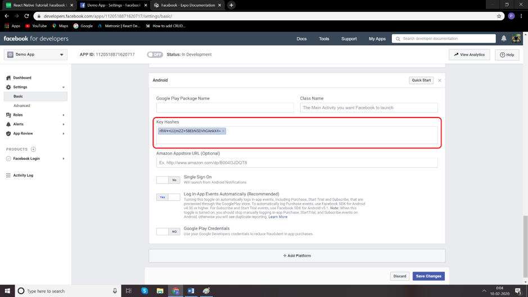Click the facebook for developers logo
528x297 pixels.
36,39
